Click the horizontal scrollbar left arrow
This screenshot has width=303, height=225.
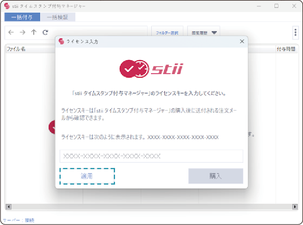(8, 207)
